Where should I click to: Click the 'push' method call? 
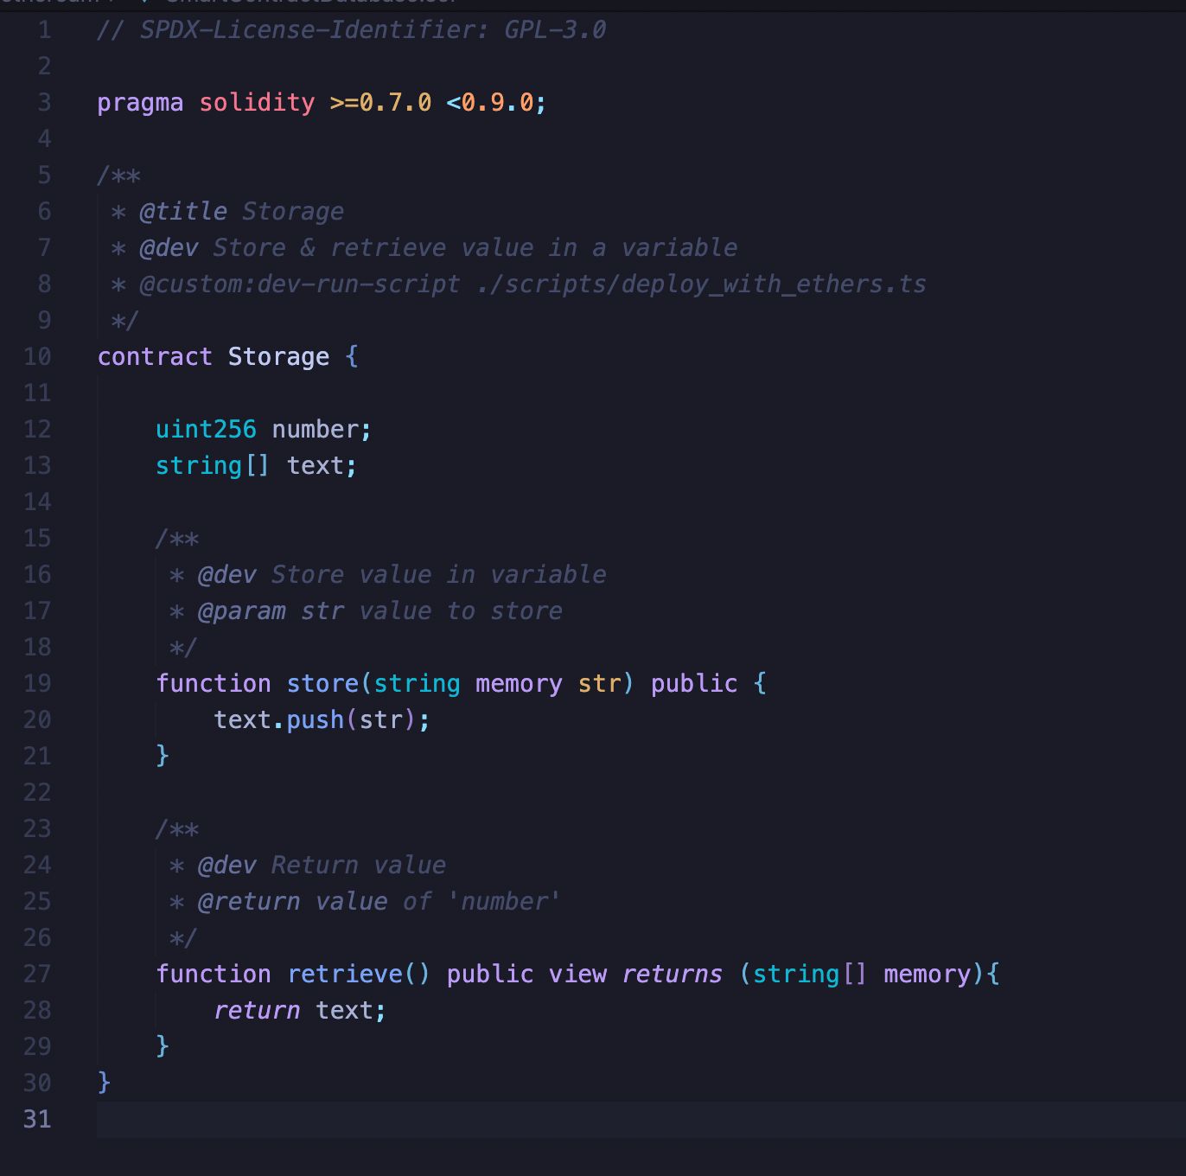316,720
